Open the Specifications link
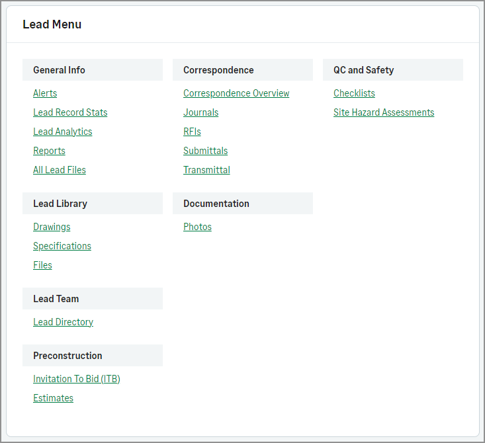The width and height of the screenshot is (485, 443). coord(62,246)
